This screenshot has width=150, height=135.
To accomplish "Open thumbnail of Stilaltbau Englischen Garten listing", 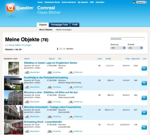I will click(x=14, y=68).
